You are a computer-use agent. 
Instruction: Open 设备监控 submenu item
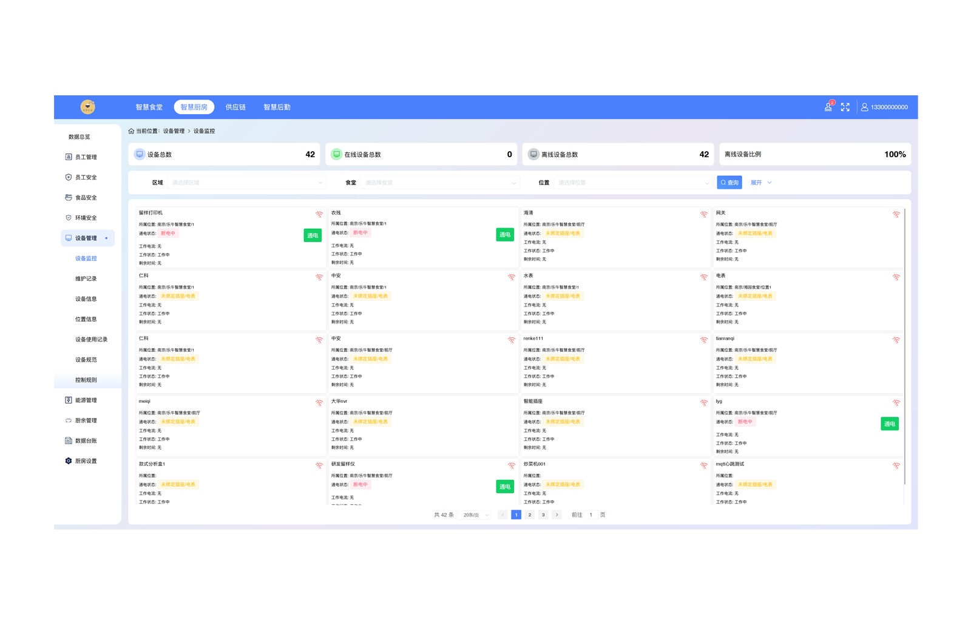point(86,258)
